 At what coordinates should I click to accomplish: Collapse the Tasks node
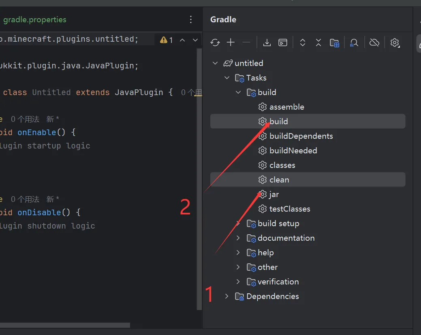[x=227, y=78]
